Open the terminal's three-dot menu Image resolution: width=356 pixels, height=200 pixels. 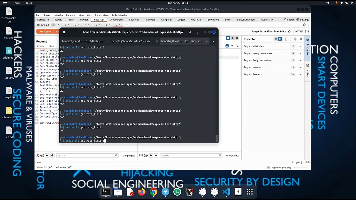point(197,32)
